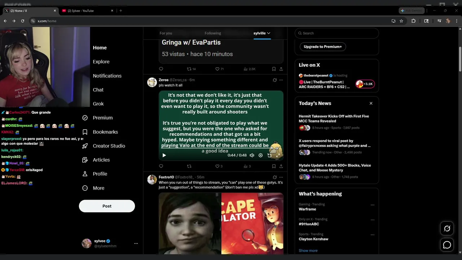
Task: View analytics showing 2.5K views
Action: point(249,69)
